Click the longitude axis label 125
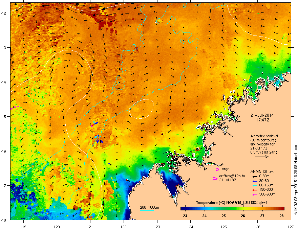Screen dimensions: 298x230 tap(224, 227)
